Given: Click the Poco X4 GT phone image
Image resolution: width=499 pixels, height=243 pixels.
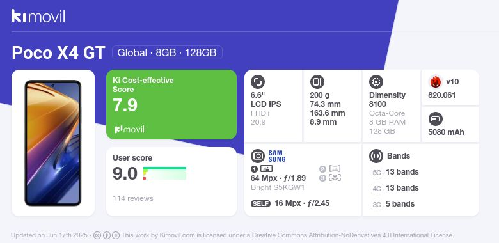Looking at the screenshot, I should point(53,143).
